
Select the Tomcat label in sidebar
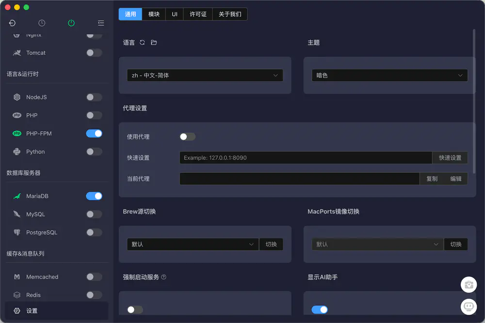36,53
